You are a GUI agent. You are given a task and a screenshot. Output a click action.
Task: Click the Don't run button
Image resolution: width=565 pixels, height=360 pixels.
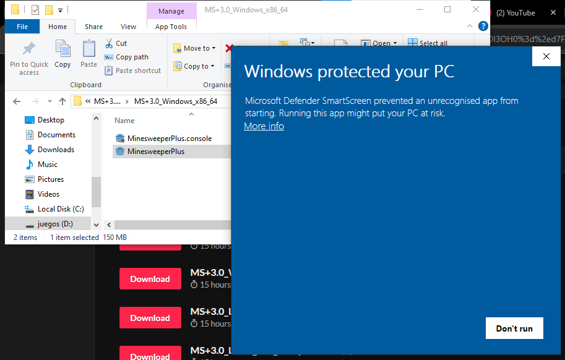[514, 328]
